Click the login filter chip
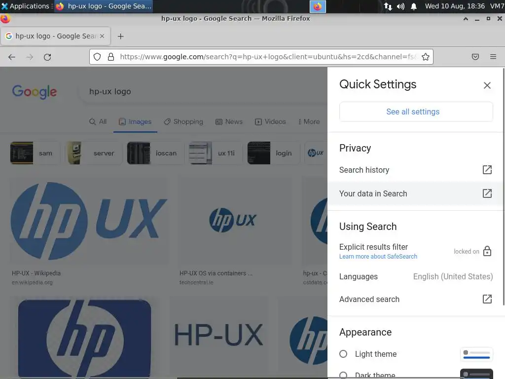 pyautogui.click(x=273, y=153)
